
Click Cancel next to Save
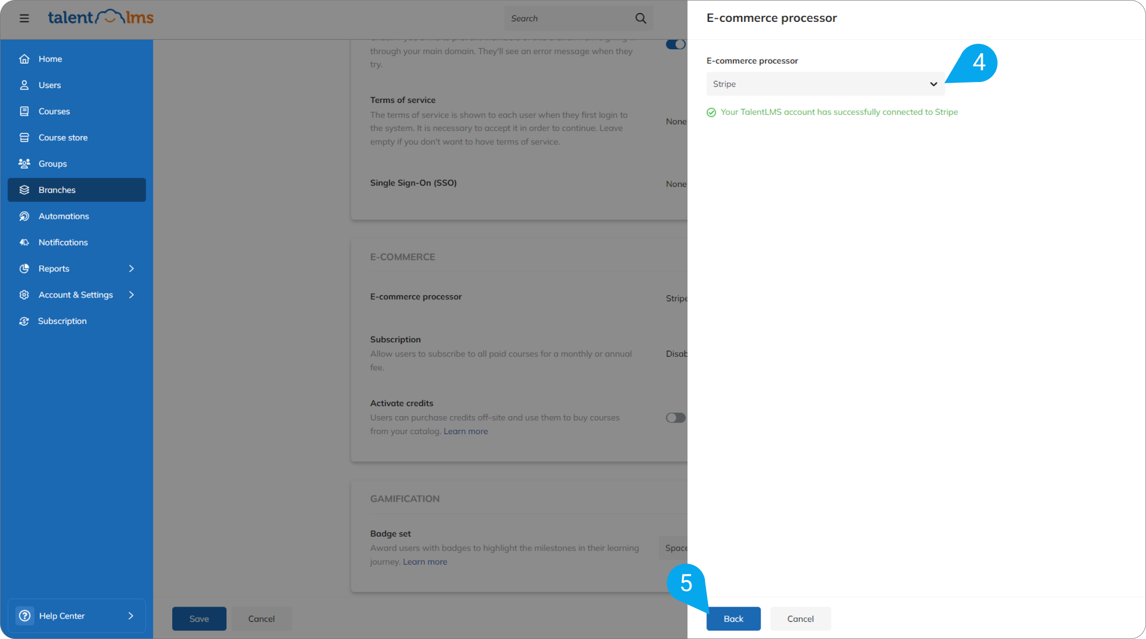point(261,619)
